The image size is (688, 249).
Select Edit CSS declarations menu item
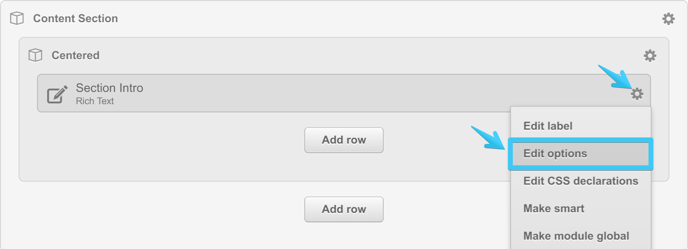coord(580,181)
